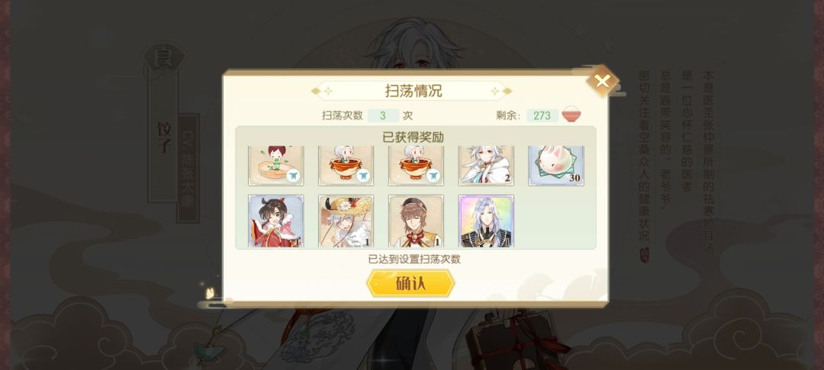Open the straw hat with daisy character reward
Image resolution: width=824 pixels, height=370 pixels.
pos(346,221)
